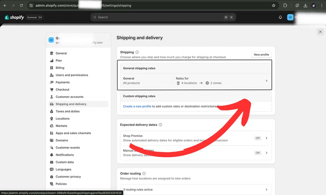This screenshot has height=195, width=326.
Task: Select the Taxes and duties icon
Action: tap(52, 111)
